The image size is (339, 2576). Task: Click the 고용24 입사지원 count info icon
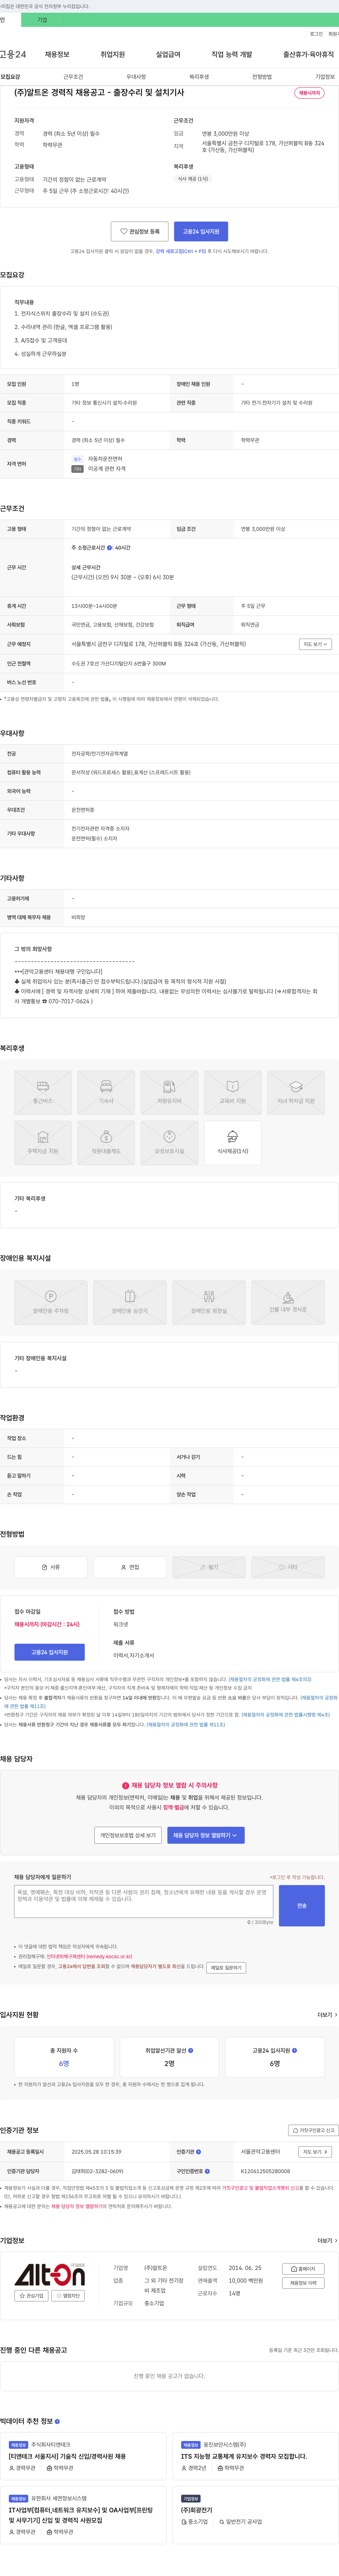(294, 2050)
